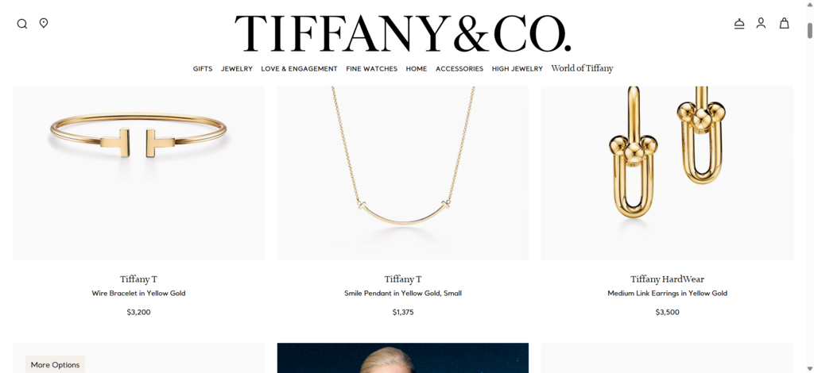The width and height of the screenshot is (814, 373).
Task: Expand the Home navigation menu
Action: tap(417, 68)
